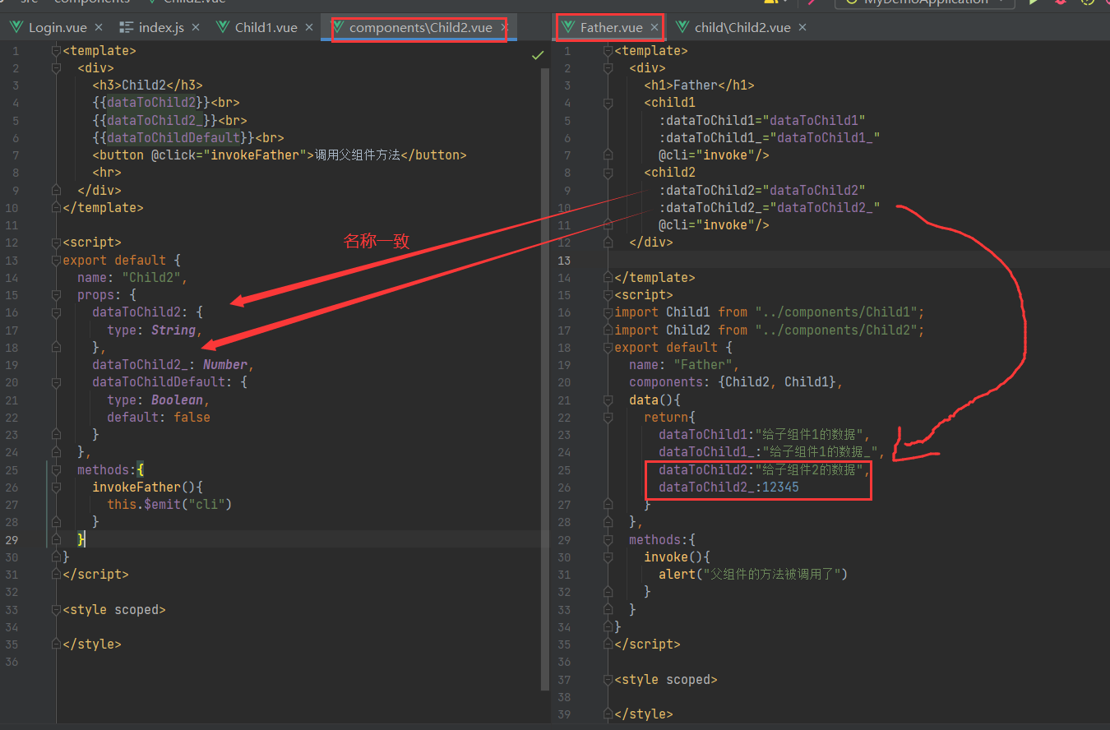Click the alert("父组件的方法被调用了") call

[753, 574]
